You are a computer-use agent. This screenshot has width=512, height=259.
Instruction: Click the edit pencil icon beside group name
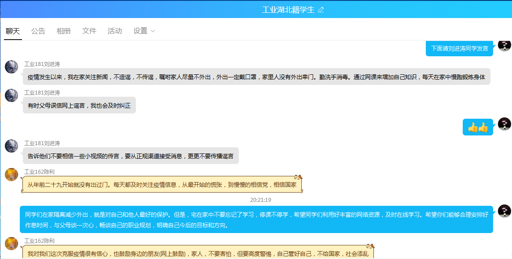click(x=321, y=10)
